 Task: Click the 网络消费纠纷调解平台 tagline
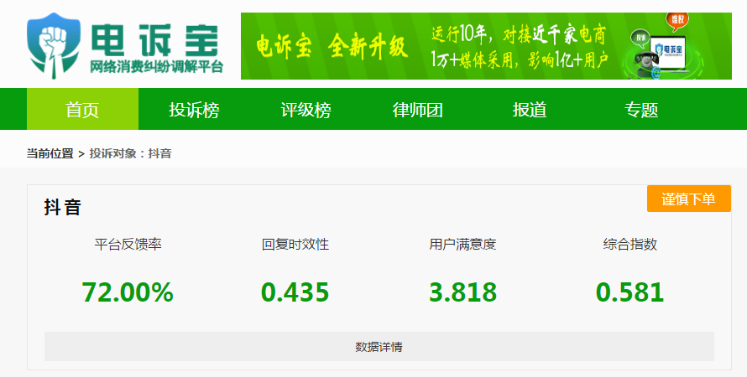(157, 67)
